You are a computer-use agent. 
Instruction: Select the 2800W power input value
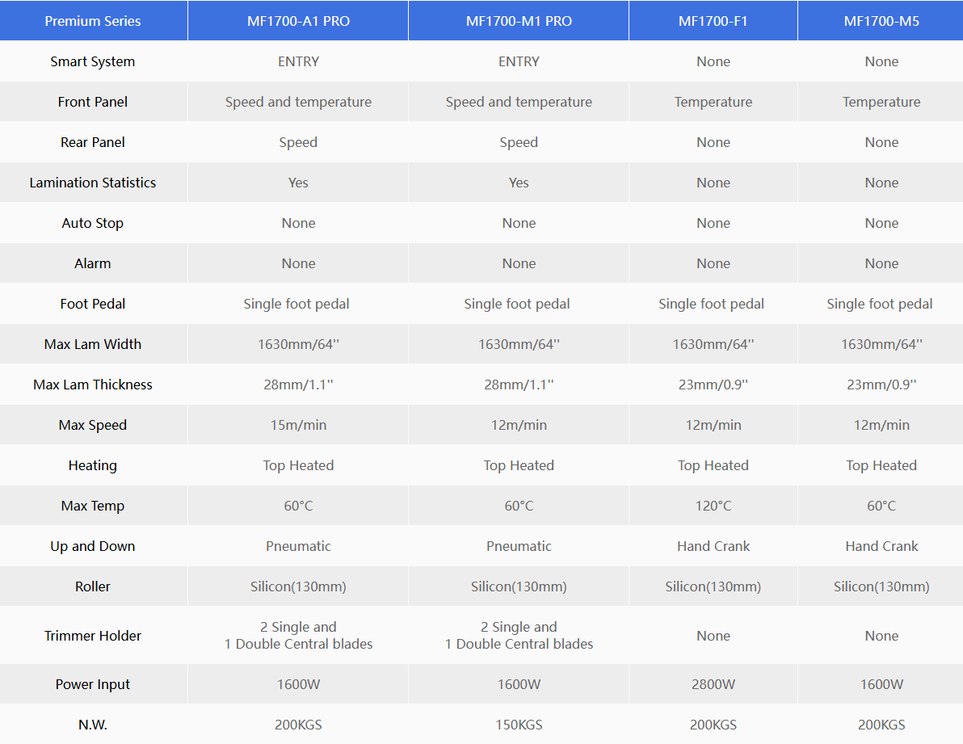click(713, 684)
